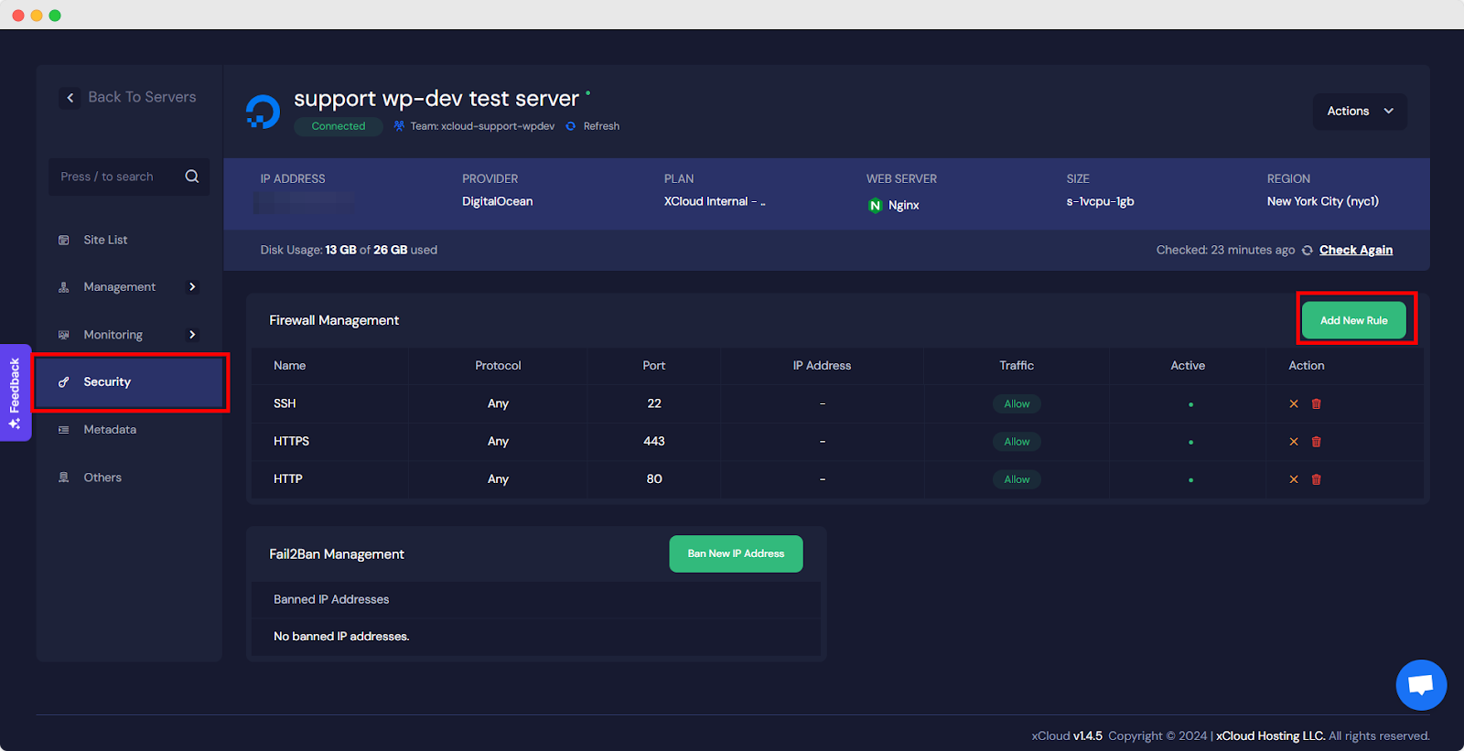Click the Metadata sidebar icon
The width and height of the screenshot is (1464, 751).
[x=64, y=430]
